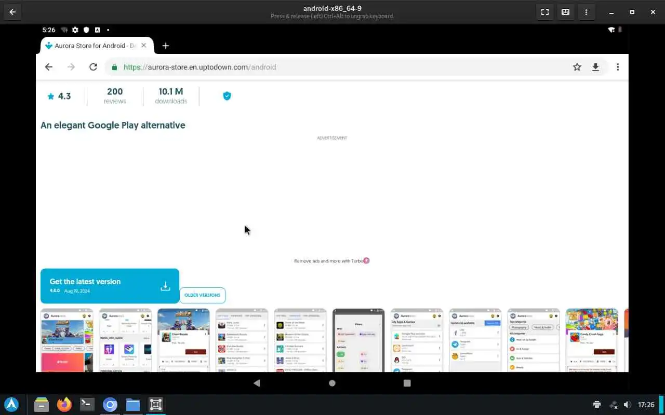Viewport: 665px width, 415px height.
Task: Open the emulator window kebab menu
Action: 587,12
